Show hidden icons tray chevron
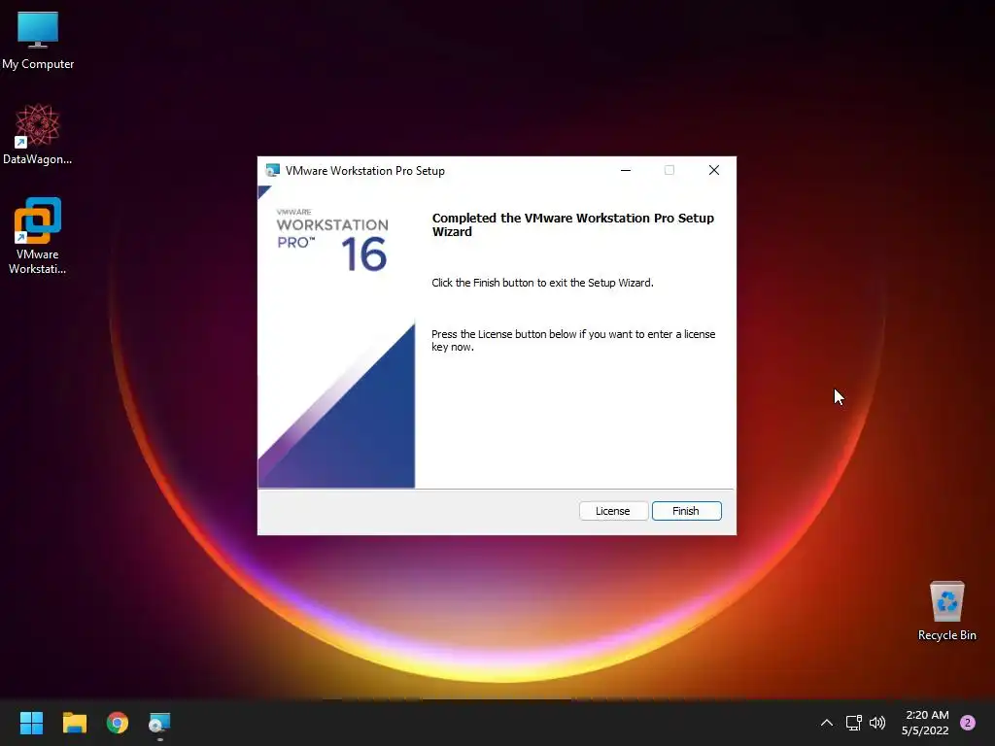 826,723
